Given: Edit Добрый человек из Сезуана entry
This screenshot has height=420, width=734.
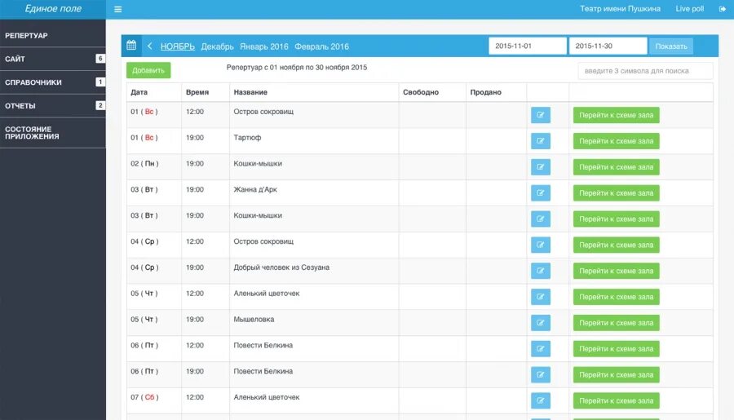Looking at the screenshot, I should click(x=540, y=271).
